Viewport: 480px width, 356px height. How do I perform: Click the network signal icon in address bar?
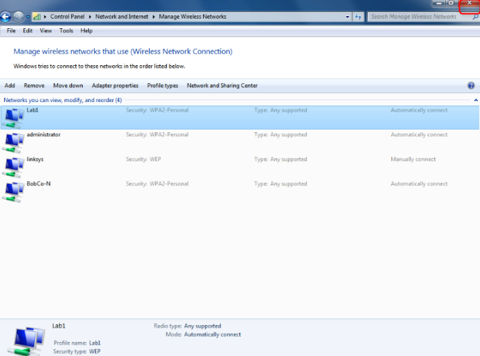click(x=37, y=17)
